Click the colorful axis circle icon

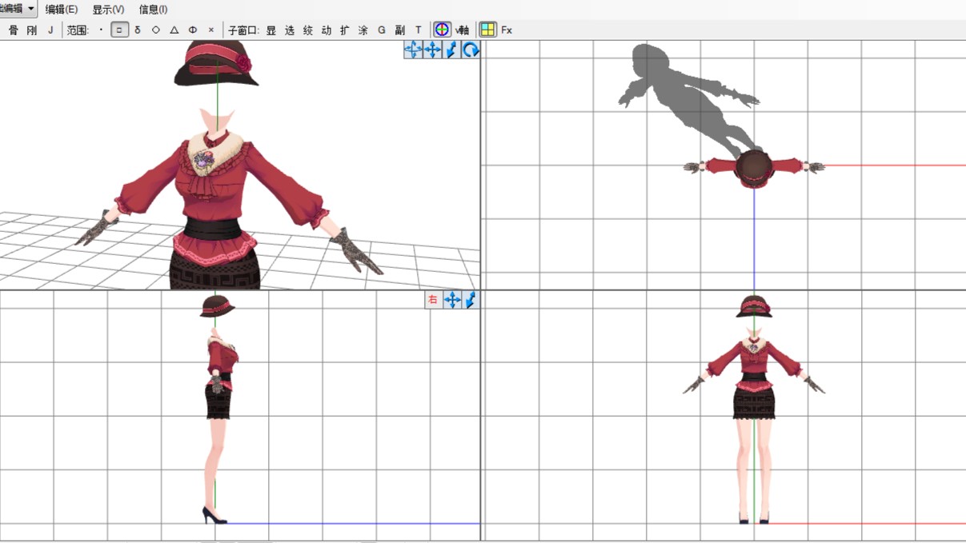tap(442, 30)
